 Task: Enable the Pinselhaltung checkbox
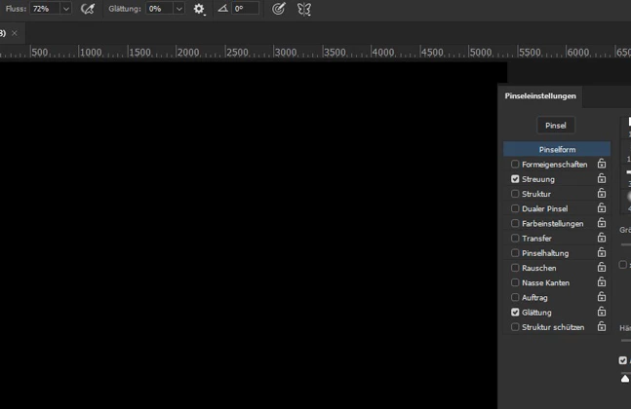tap(515, 253)
